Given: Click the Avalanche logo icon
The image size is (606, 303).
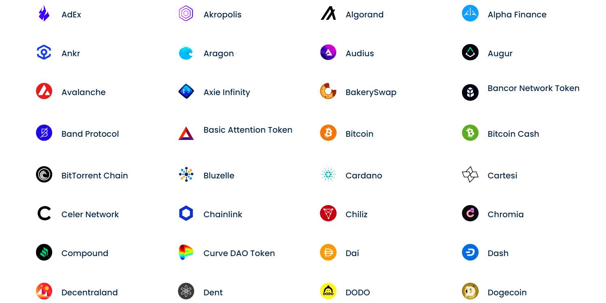Looking at the screenshot, I should 44,91.
